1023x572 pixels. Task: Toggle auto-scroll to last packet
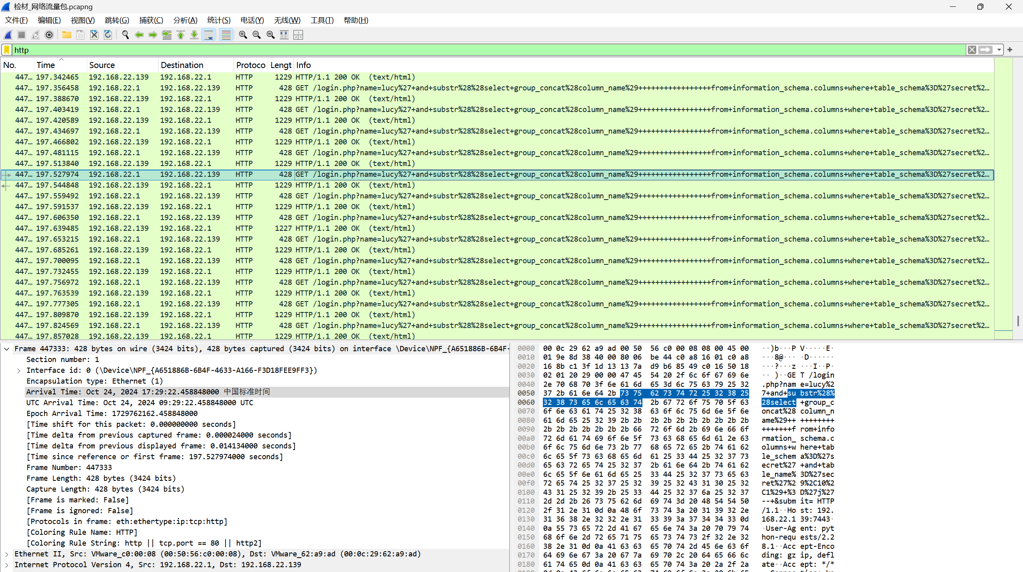coord(209,35)
